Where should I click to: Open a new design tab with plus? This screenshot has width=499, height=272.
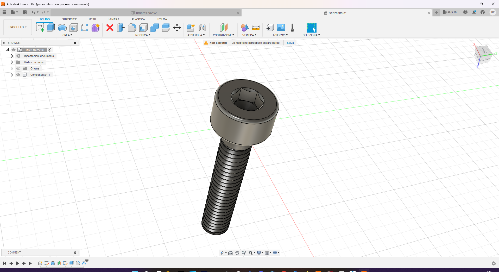[x=437, y=13]
